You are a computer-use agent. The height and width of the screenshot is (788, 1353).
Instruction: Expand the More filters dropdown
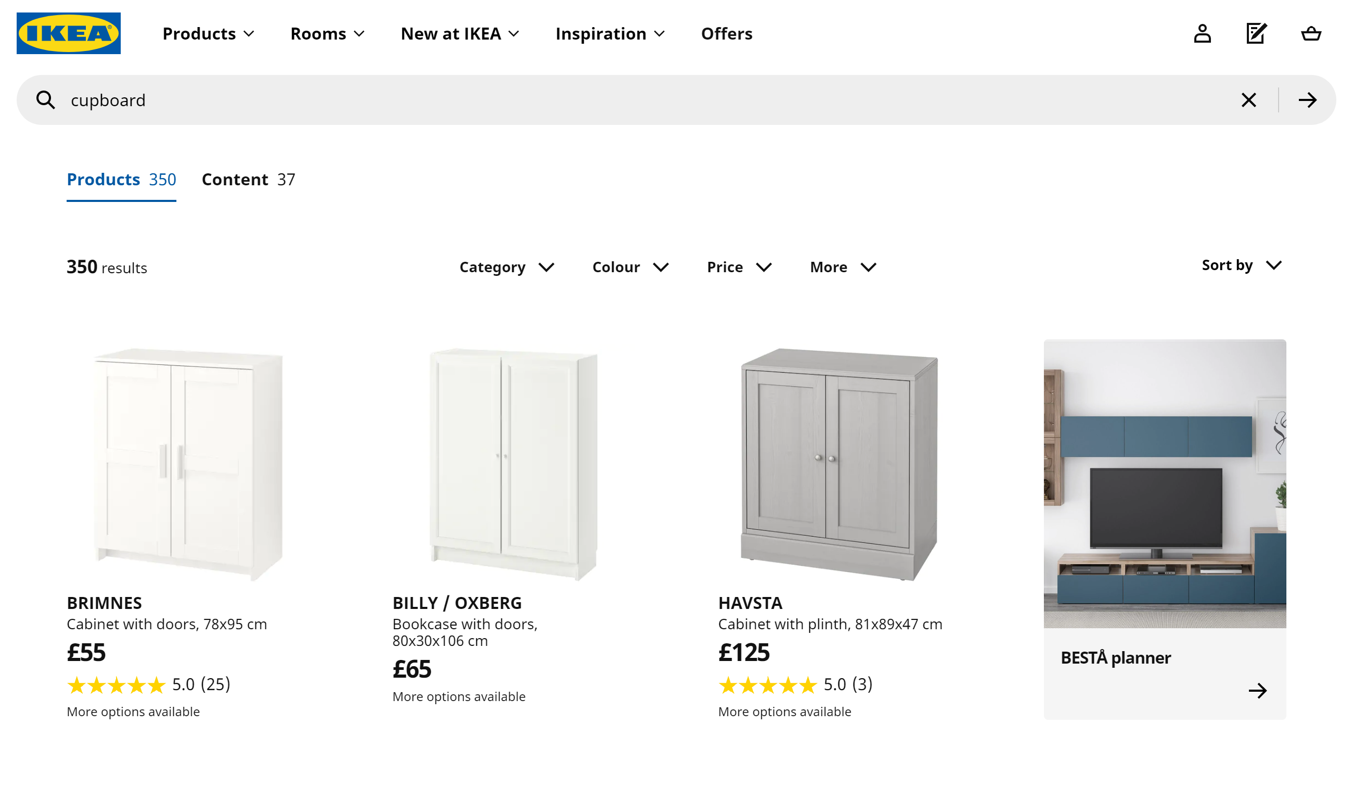point(843,267)
